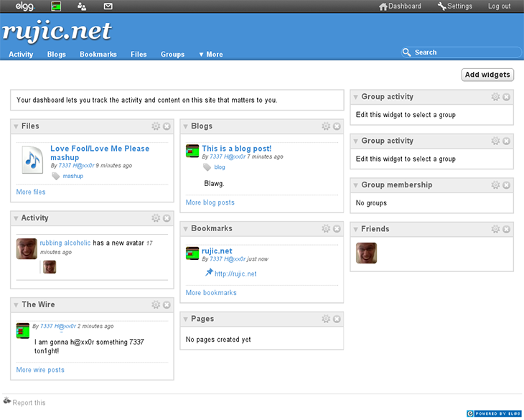This screenshot has width=524, height=420.
Task: Remove the Blogs widget with X icon
Action: [337, 126]
